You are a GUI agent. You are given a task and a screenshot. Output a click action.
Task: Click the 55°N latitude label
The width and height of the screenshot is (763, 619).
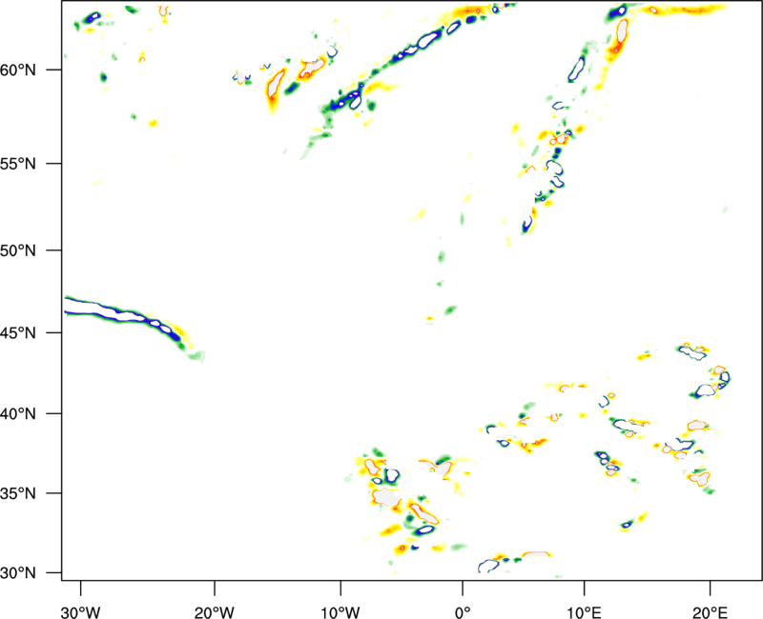pos(18,164)
